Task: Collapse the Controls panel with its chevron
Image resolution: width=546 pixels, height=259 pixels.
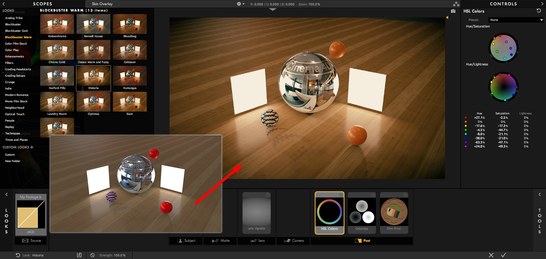Action: 542,4
